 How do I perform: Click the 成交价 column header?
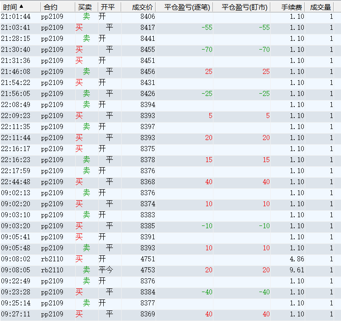(138, 7)
